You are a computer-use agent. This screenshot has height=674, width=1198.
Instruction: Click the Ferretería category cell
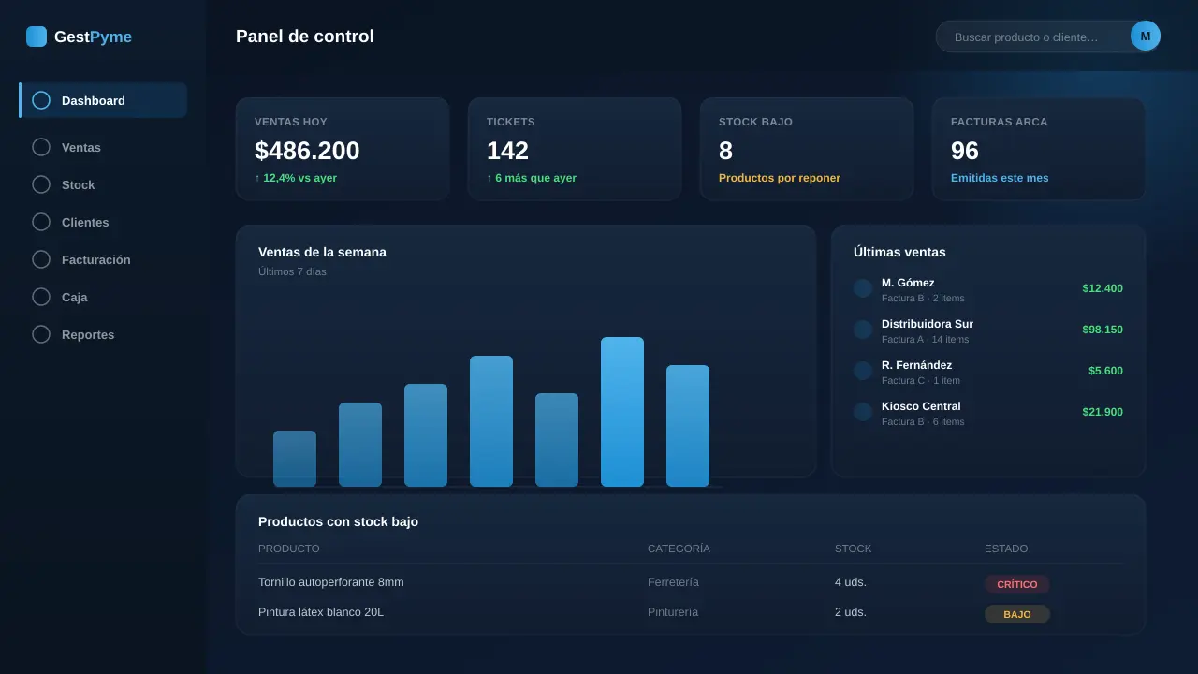point(673,582)
